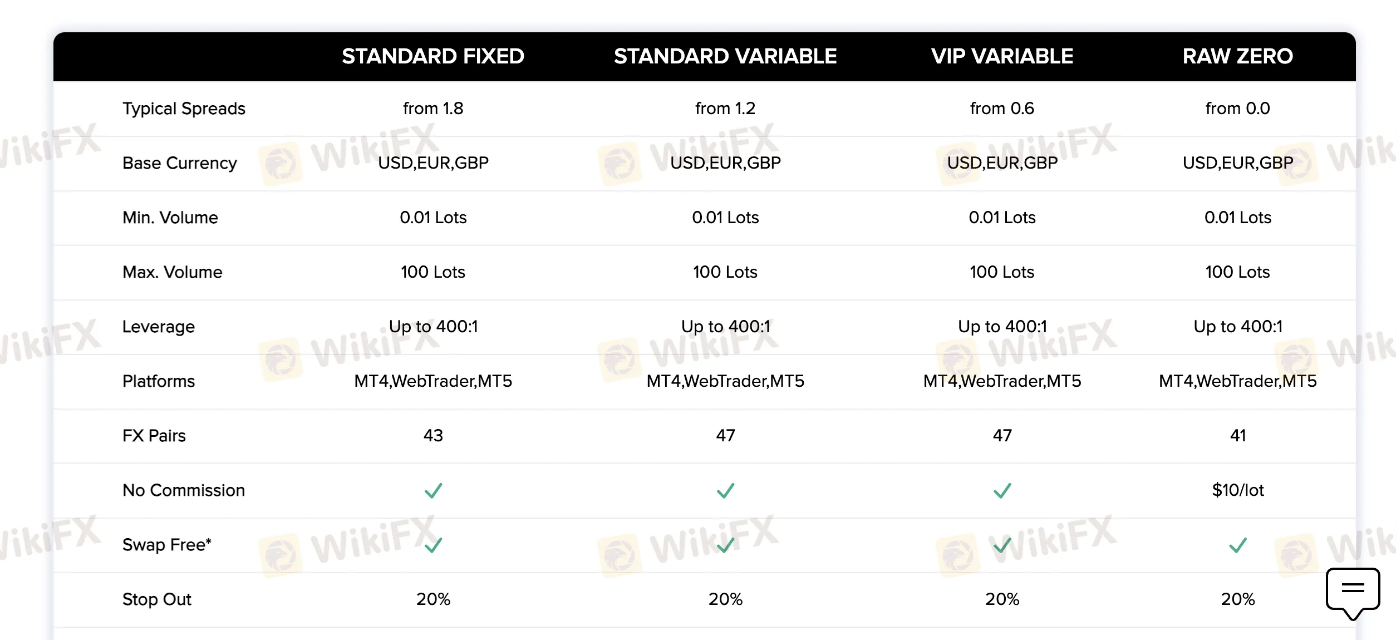Select the STANDARD FIXED column header
This screenshot has height=640, width=1396.
[433, 56]
